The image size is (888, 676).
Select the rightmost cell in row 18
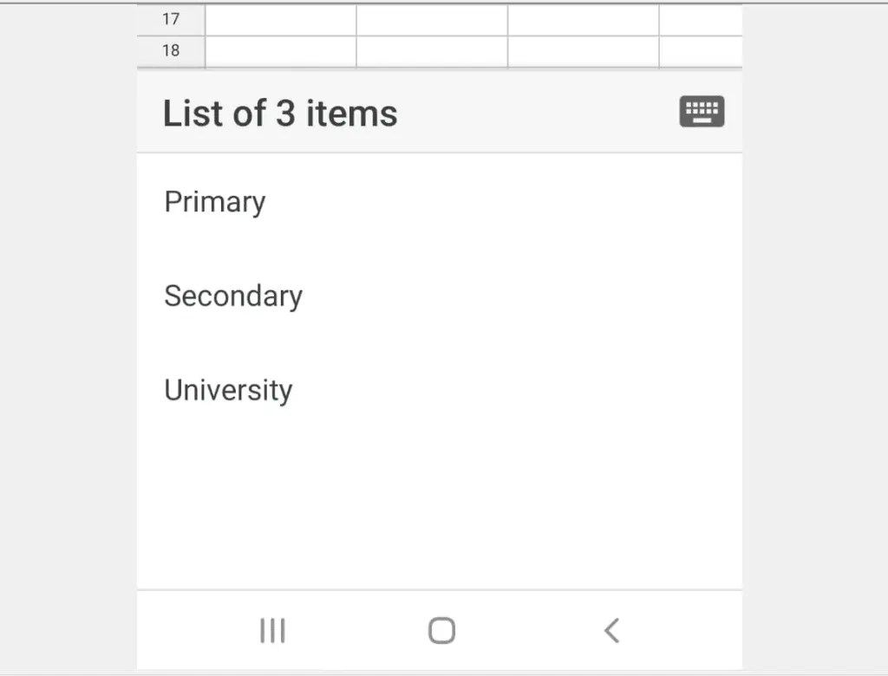(x=701, y=50)
